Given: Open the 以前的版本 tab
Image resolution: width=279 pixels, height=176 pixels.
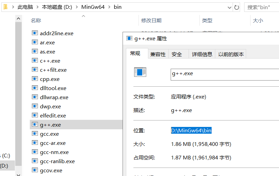Looking at the screenshot, I should point(231,54).
